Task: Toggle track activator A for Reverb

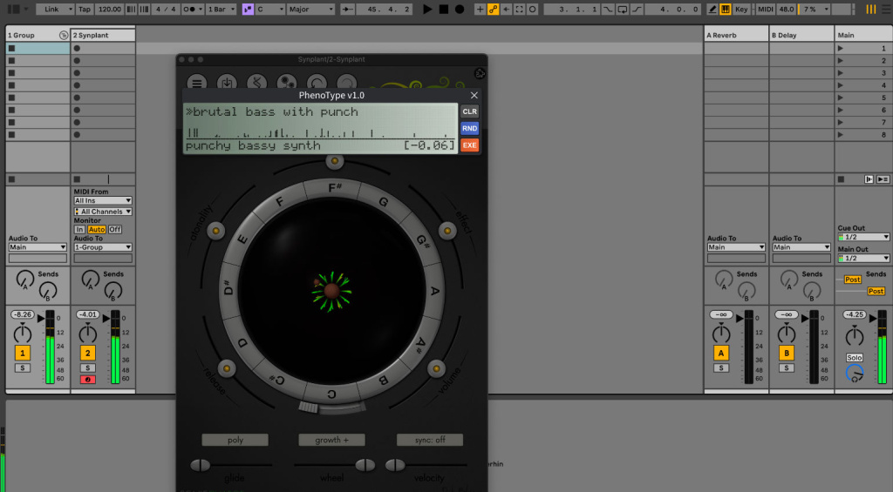Action: (721, 353)
